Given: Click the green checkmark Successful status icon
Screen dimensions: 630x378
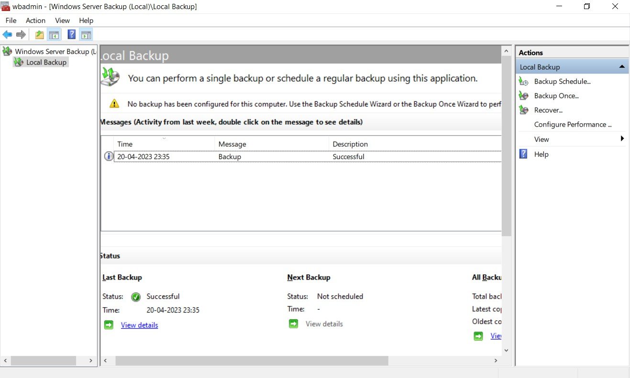Looking at the screenshot, I should pyautogui.click(x=136, y=297).
